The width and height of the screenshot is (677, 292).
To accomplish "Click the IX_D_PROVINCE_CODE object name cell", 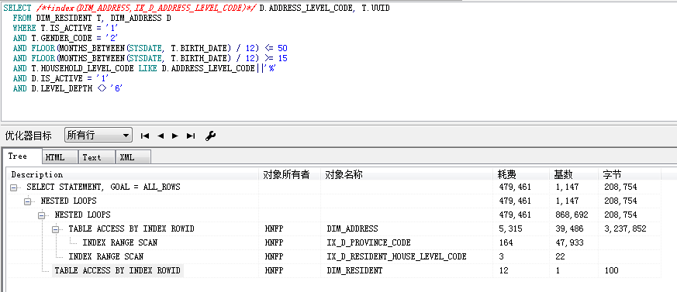I will 368,242.
